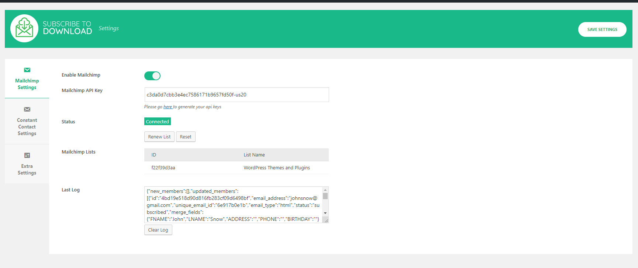Click the Constant Contact envelope icon

(27, 109)
